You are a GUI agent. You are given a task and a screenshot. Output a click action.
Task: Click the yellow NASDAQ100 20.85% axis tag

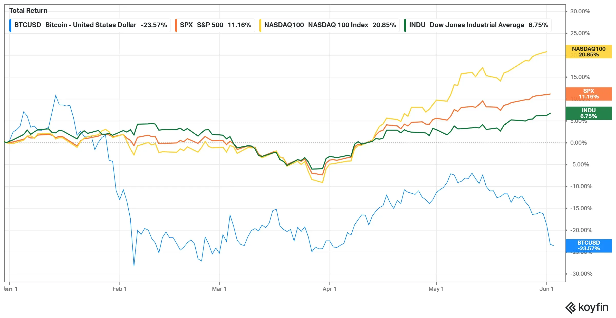[589, 52]
